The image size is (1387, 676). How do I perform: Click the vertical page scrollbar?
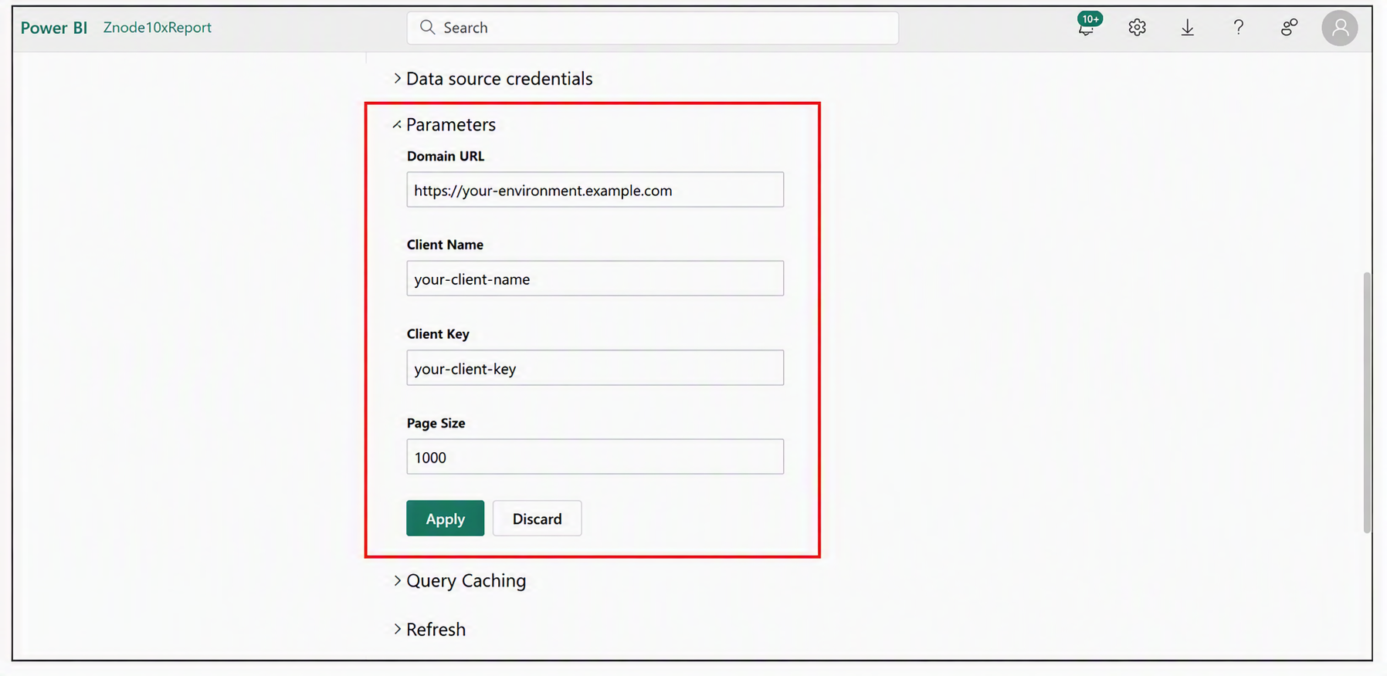point(1367,402)
